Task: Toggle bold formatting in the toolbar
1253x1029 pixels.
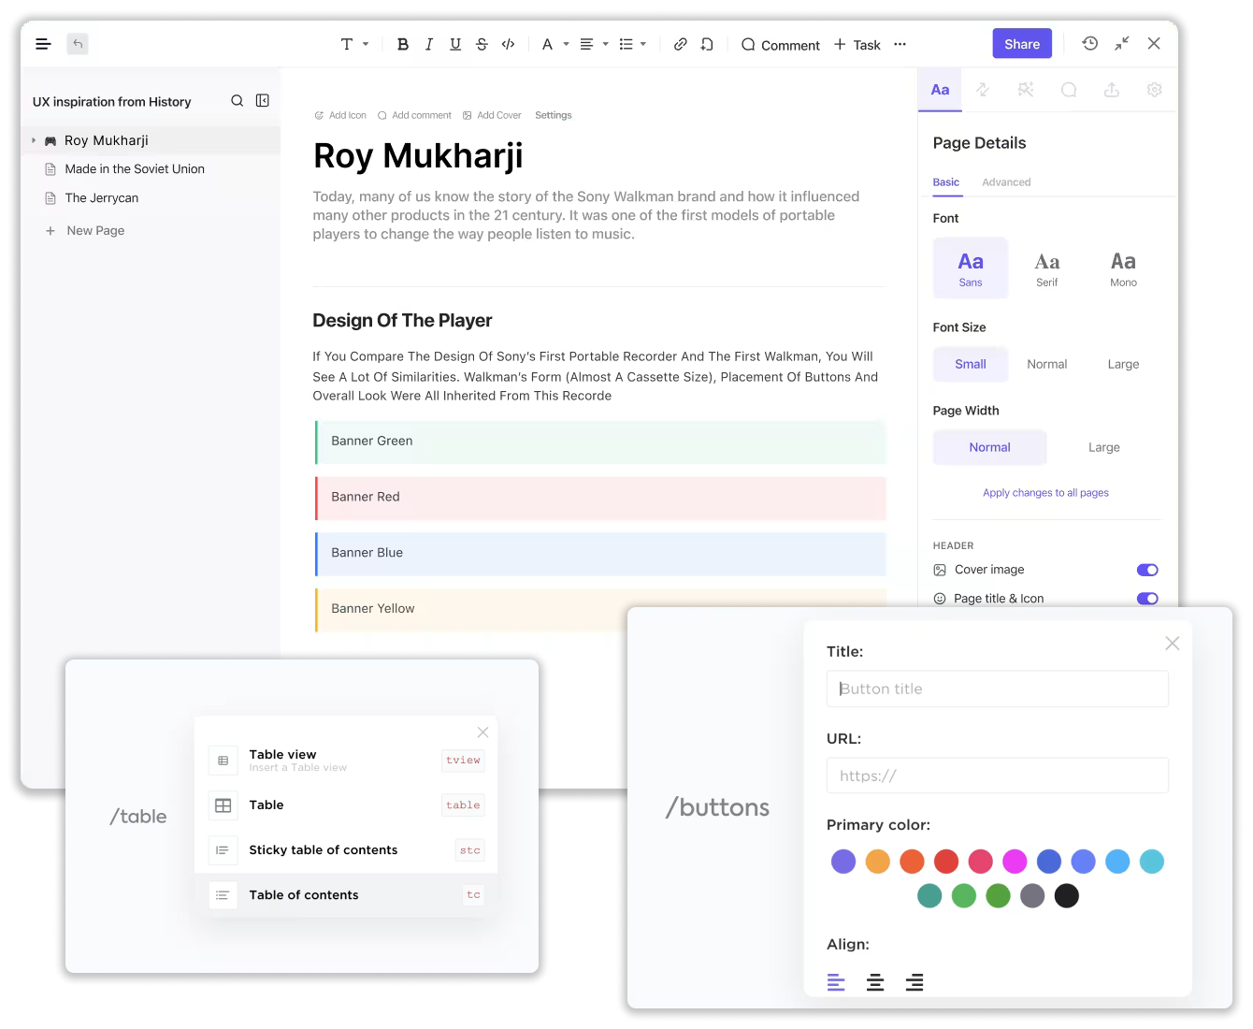Action: (402, 44)
